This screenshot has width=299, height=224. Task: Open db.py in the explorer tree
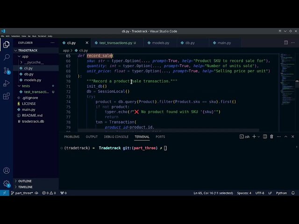tap(36, 74)
